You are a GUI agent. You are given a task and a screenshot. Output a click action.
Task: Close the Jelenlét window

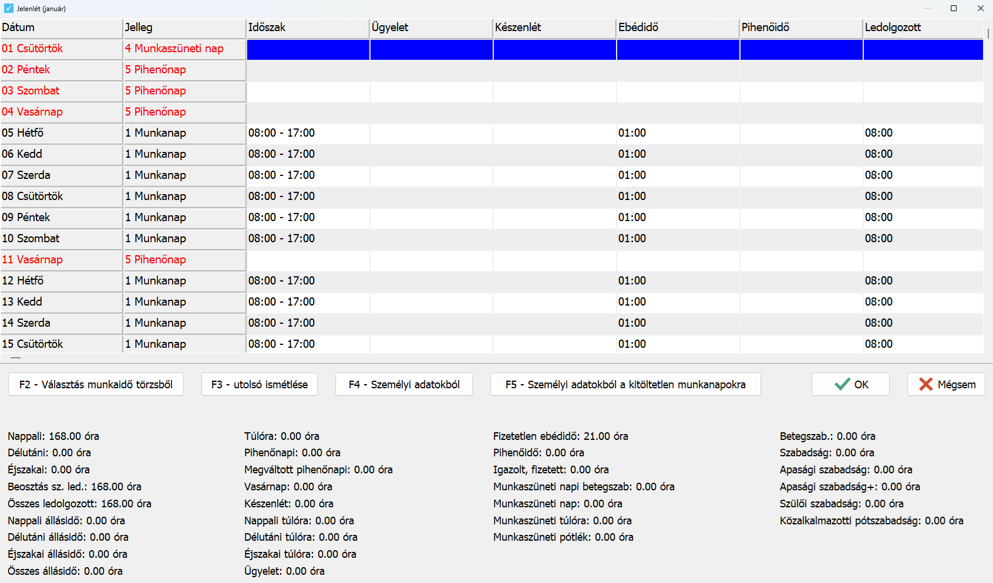(980, 8)
